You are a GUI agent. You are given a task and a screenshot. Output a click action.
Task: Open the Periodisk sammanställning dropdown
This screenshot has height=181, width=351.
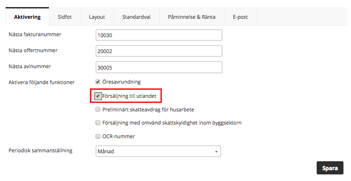pos(158,151)
